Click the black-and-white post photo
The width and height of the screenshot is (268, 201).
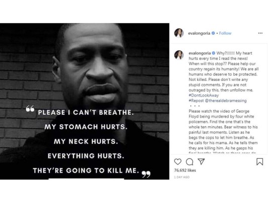[84, 102]
